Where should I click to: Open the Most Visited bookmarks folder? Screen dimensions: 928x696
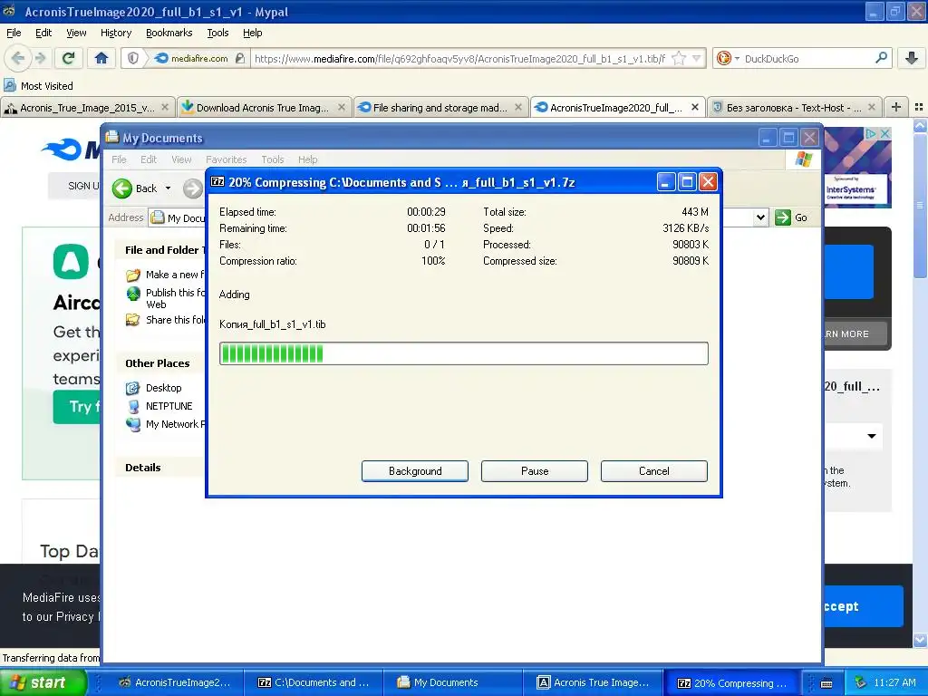coord(39,86)
